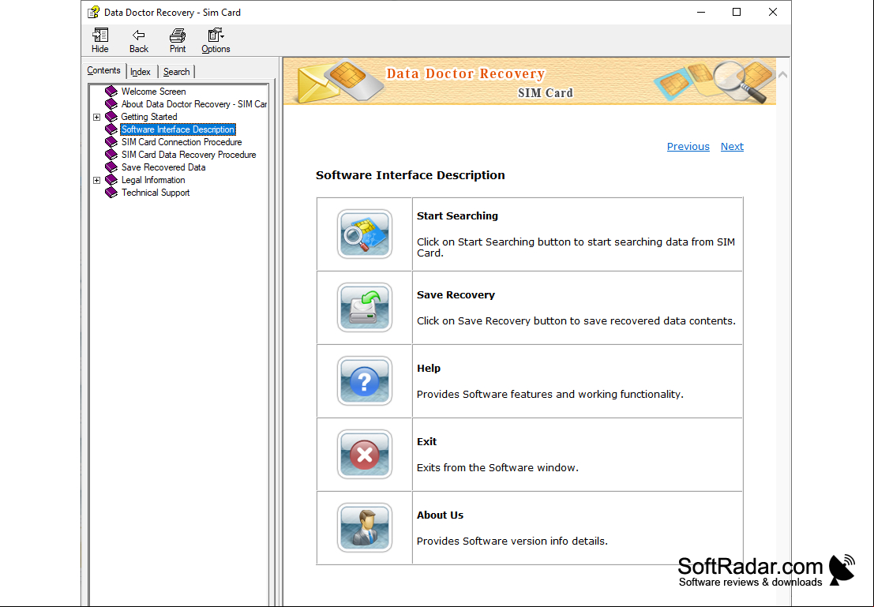Click 'Click on Save Recovery button' description text
874x607 pixels.
click(576, 321)
